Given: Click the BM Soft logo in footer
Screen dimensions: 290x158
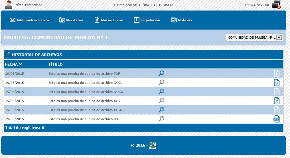Looking at the screenshot, I should tap(153, 145).
